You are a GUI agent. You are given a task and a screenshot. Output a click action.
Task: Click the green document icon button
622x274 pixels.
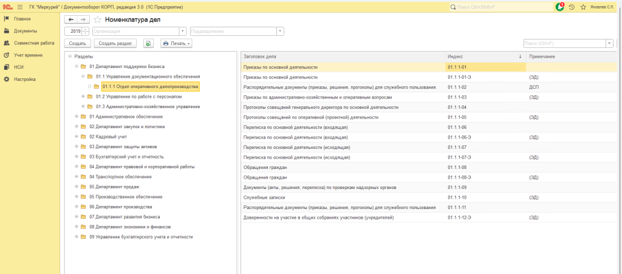(148, 43)
